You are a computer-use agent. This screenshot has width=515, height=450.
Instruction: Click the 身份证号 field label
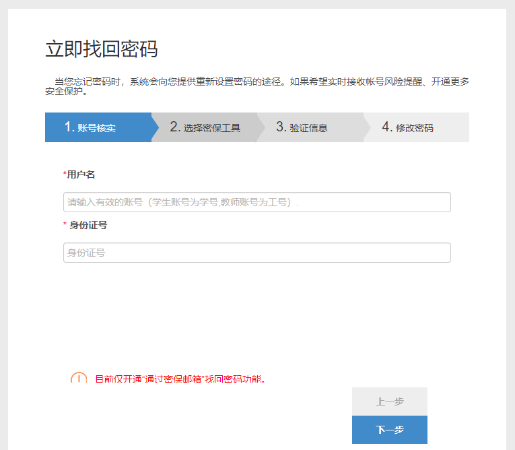pos(88,225)
